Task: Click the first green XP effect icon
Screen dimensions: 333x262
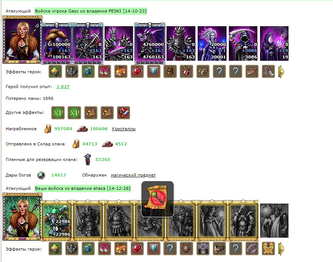Action: 58,113
